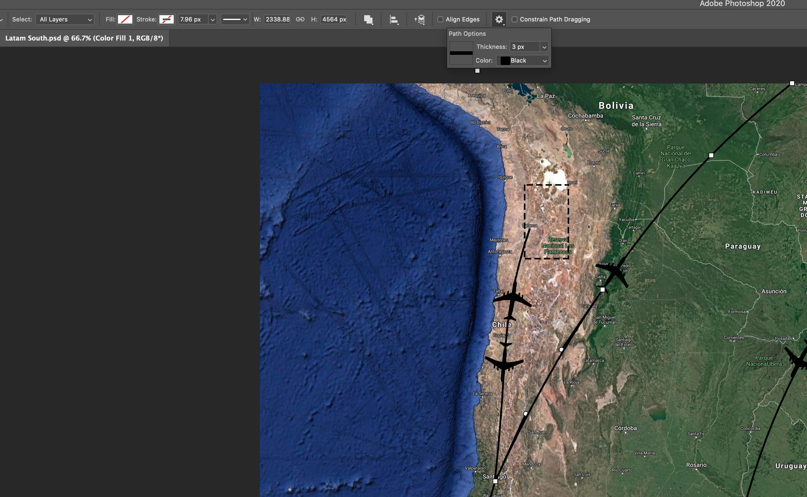Click the gear Path Options icon
807x497 pixels.
coord(499,19)
